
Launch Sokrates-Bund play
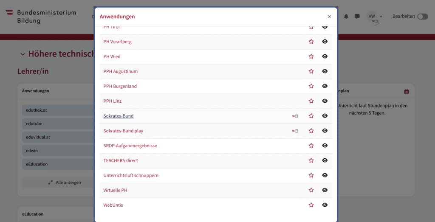tap(123, 131)
